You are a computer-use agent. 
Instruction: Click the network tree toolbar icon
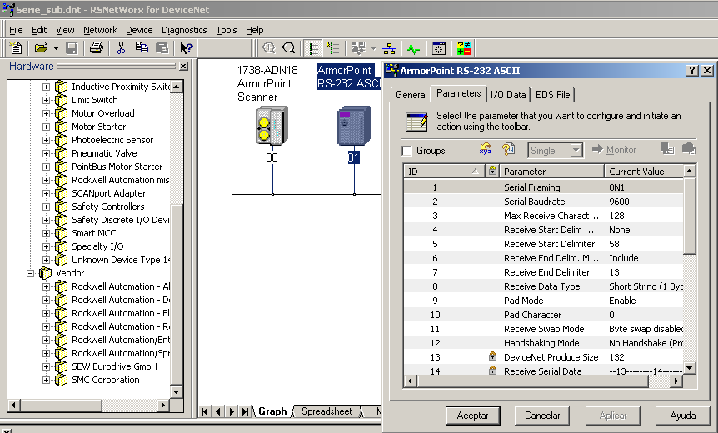click(x=389, y=48)
